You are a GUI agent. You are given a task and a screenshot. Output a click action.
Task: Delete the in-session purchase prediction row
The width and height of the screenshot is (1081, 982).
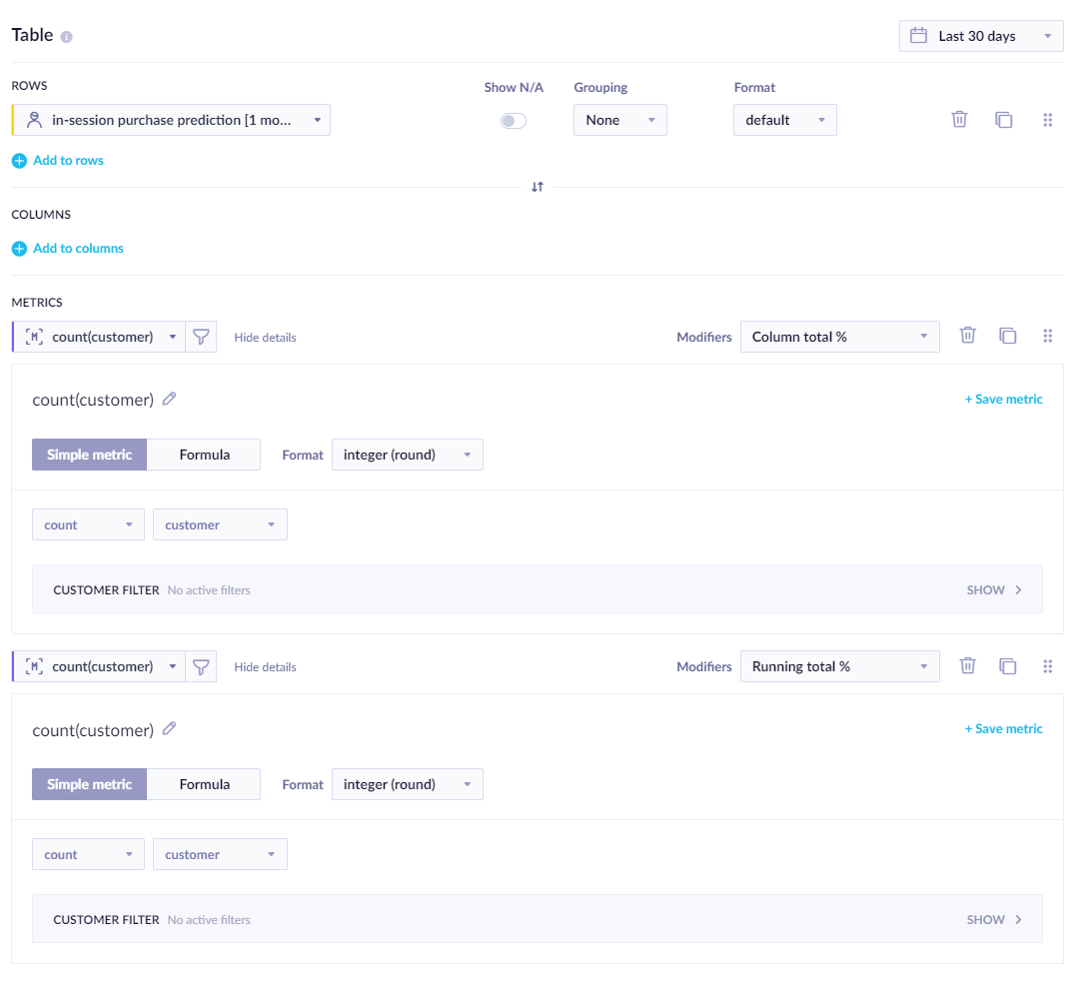[x=959, y=119]
